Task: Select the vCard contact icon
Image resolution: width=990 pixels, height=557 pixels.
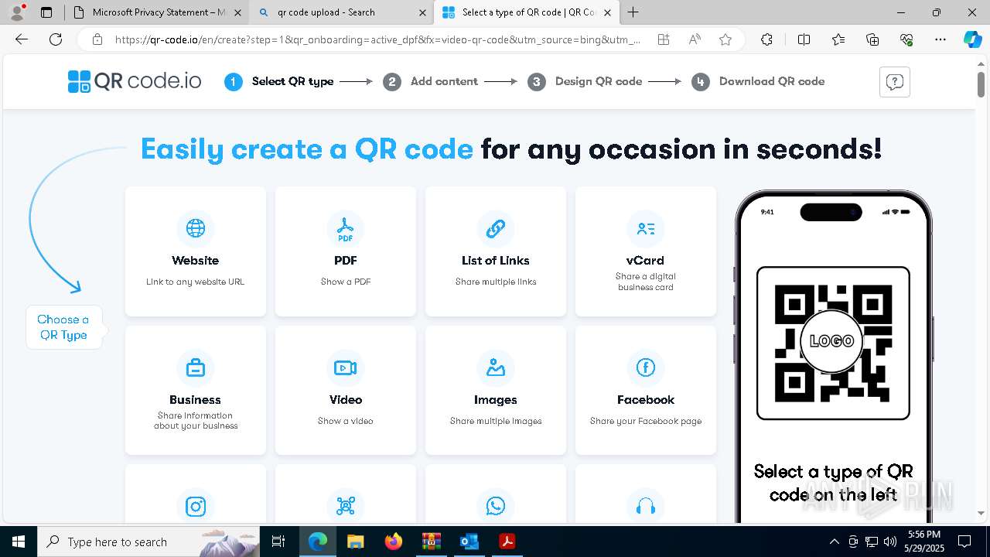Action: tap(646, 228)
